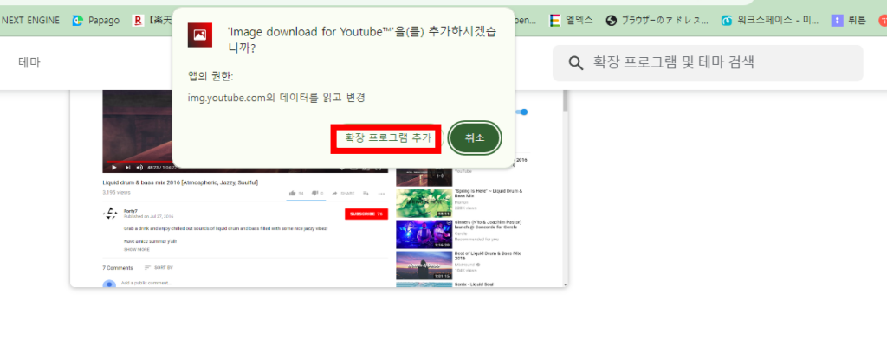Open the 뤼튼 bookmark
This screenshot has height=358, width=887.
(x=849, y=21)
